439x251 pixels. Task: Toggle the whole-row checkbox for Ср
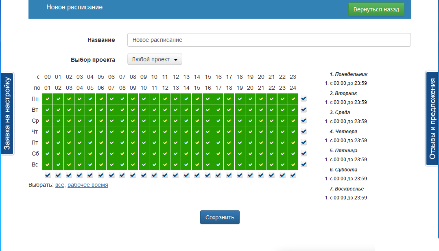304,121
